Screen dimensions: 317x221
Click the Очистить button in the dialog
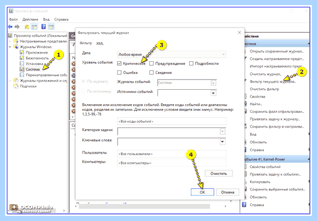click(x=218, y=174)
